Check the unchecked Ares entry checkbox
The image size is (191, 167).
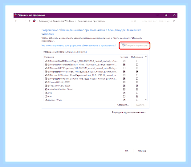point(46,96)
